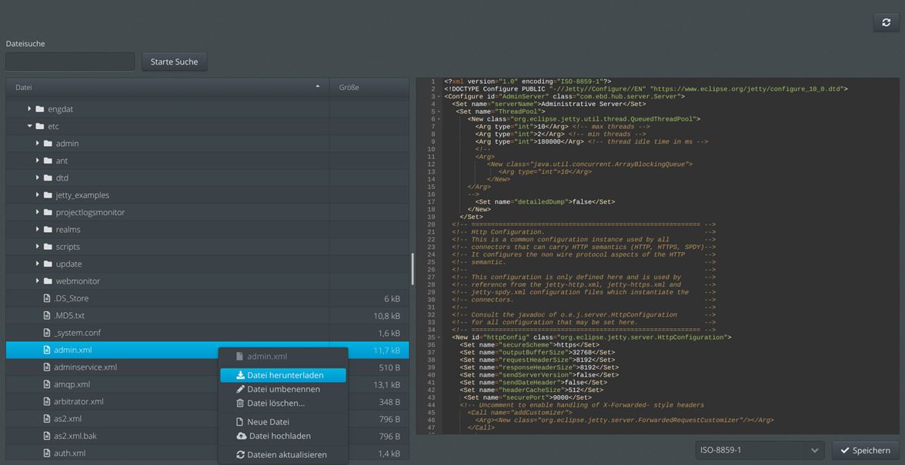Click the download icon beside Datei herunterladen
905x465 pixels.
(x=241, y=375)
